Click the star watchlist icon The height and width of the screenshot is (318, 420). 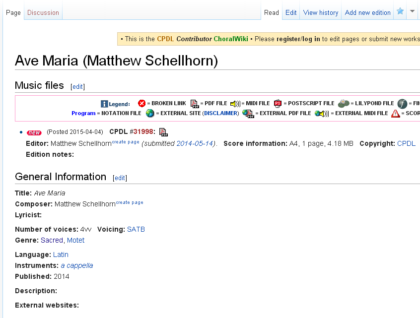[400, 12]
